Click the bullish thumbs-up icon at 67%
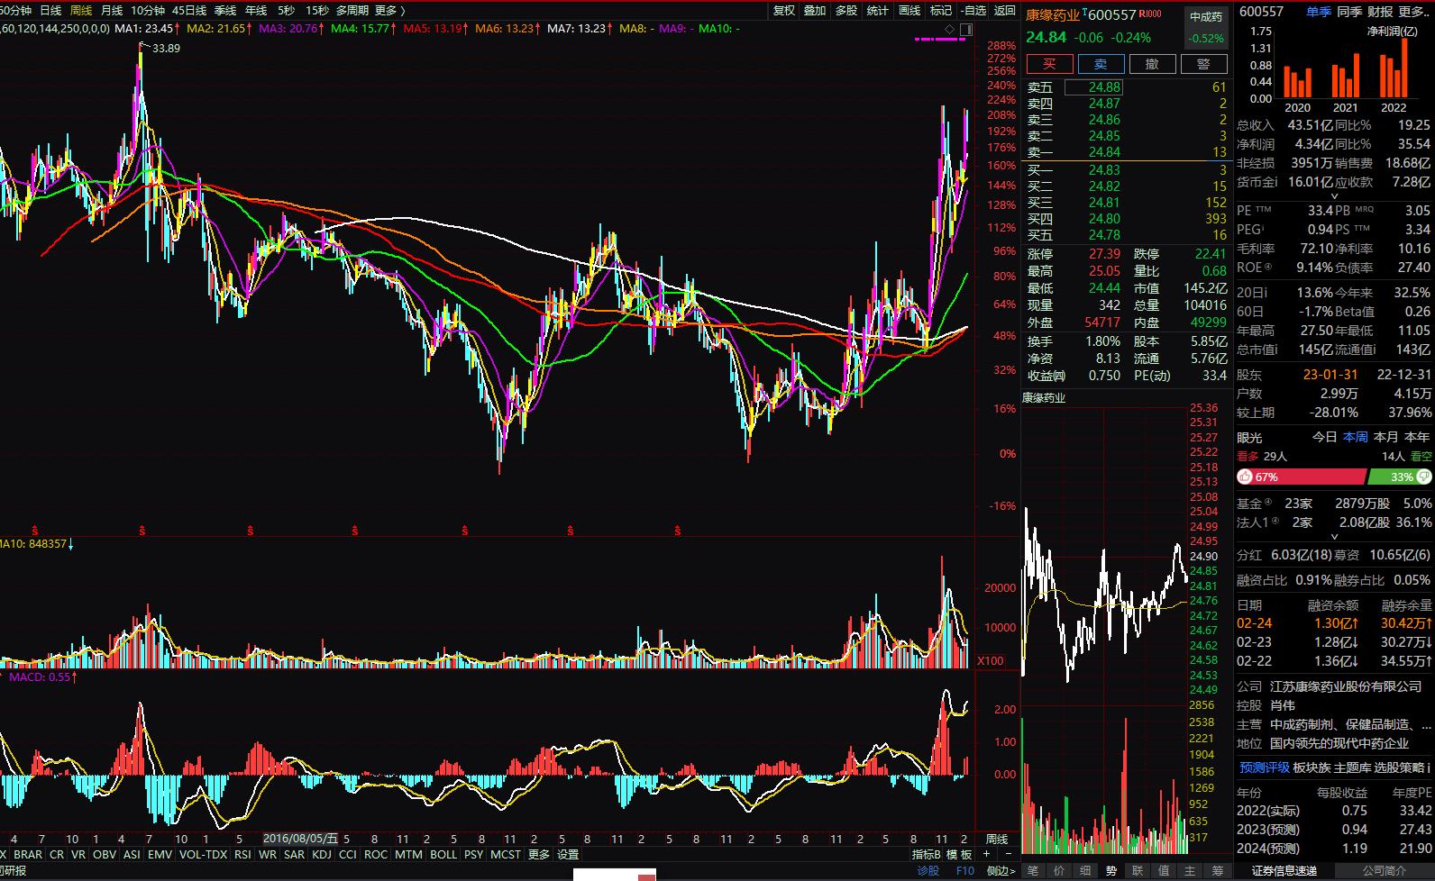Image resolution: width=1435 pixels, height=881 pixels. [1245, 477]
